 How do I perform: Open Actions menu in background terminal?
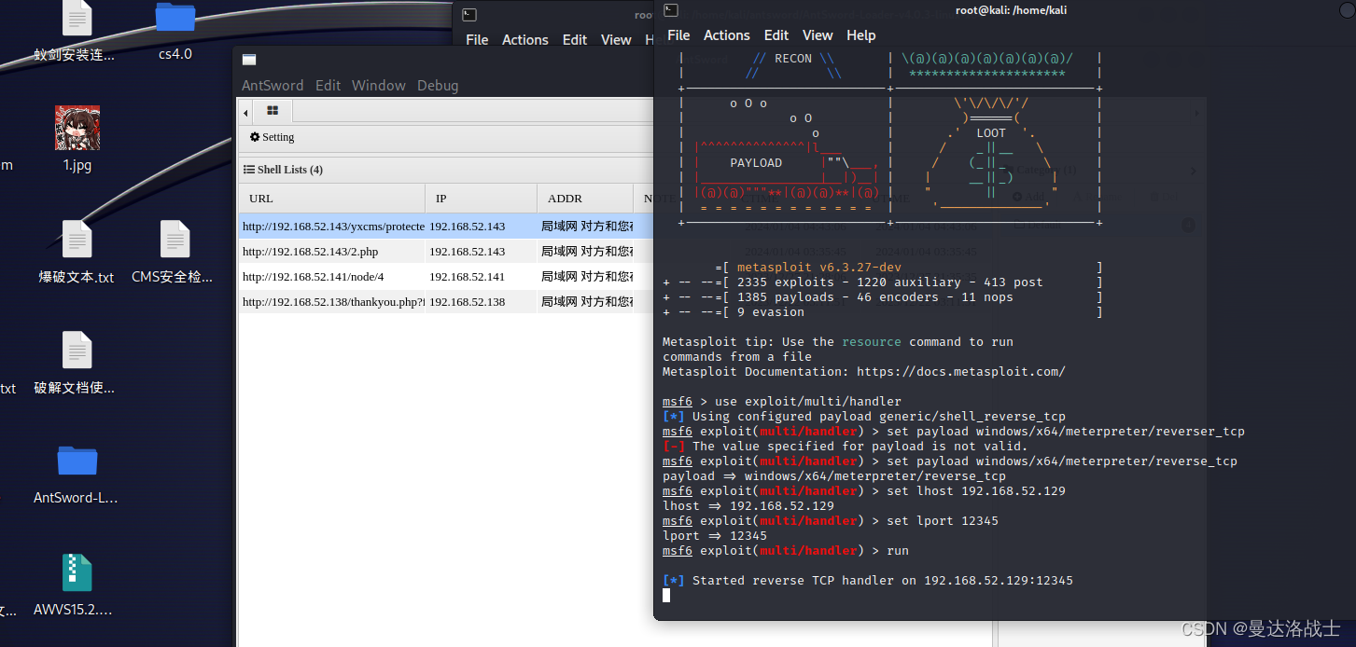coord(524,39)
